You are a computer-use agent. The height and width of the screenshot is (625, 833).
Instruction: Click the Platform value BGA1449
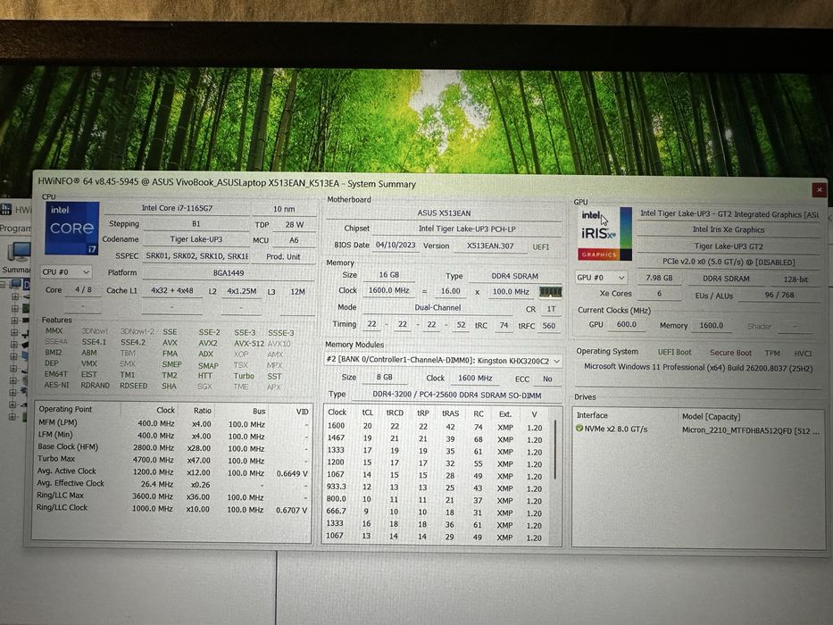click(229, 272)
